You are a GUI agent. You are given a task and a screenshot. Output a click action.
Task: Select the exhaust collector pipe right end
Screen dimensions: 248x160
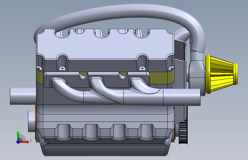coord(182,97)
